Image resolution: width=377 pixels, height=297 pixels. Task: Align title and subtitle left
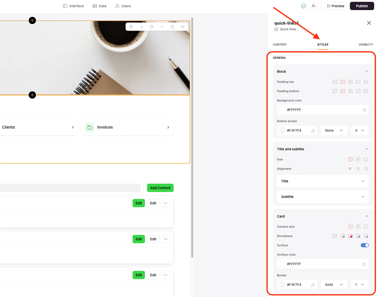(350, 169)
